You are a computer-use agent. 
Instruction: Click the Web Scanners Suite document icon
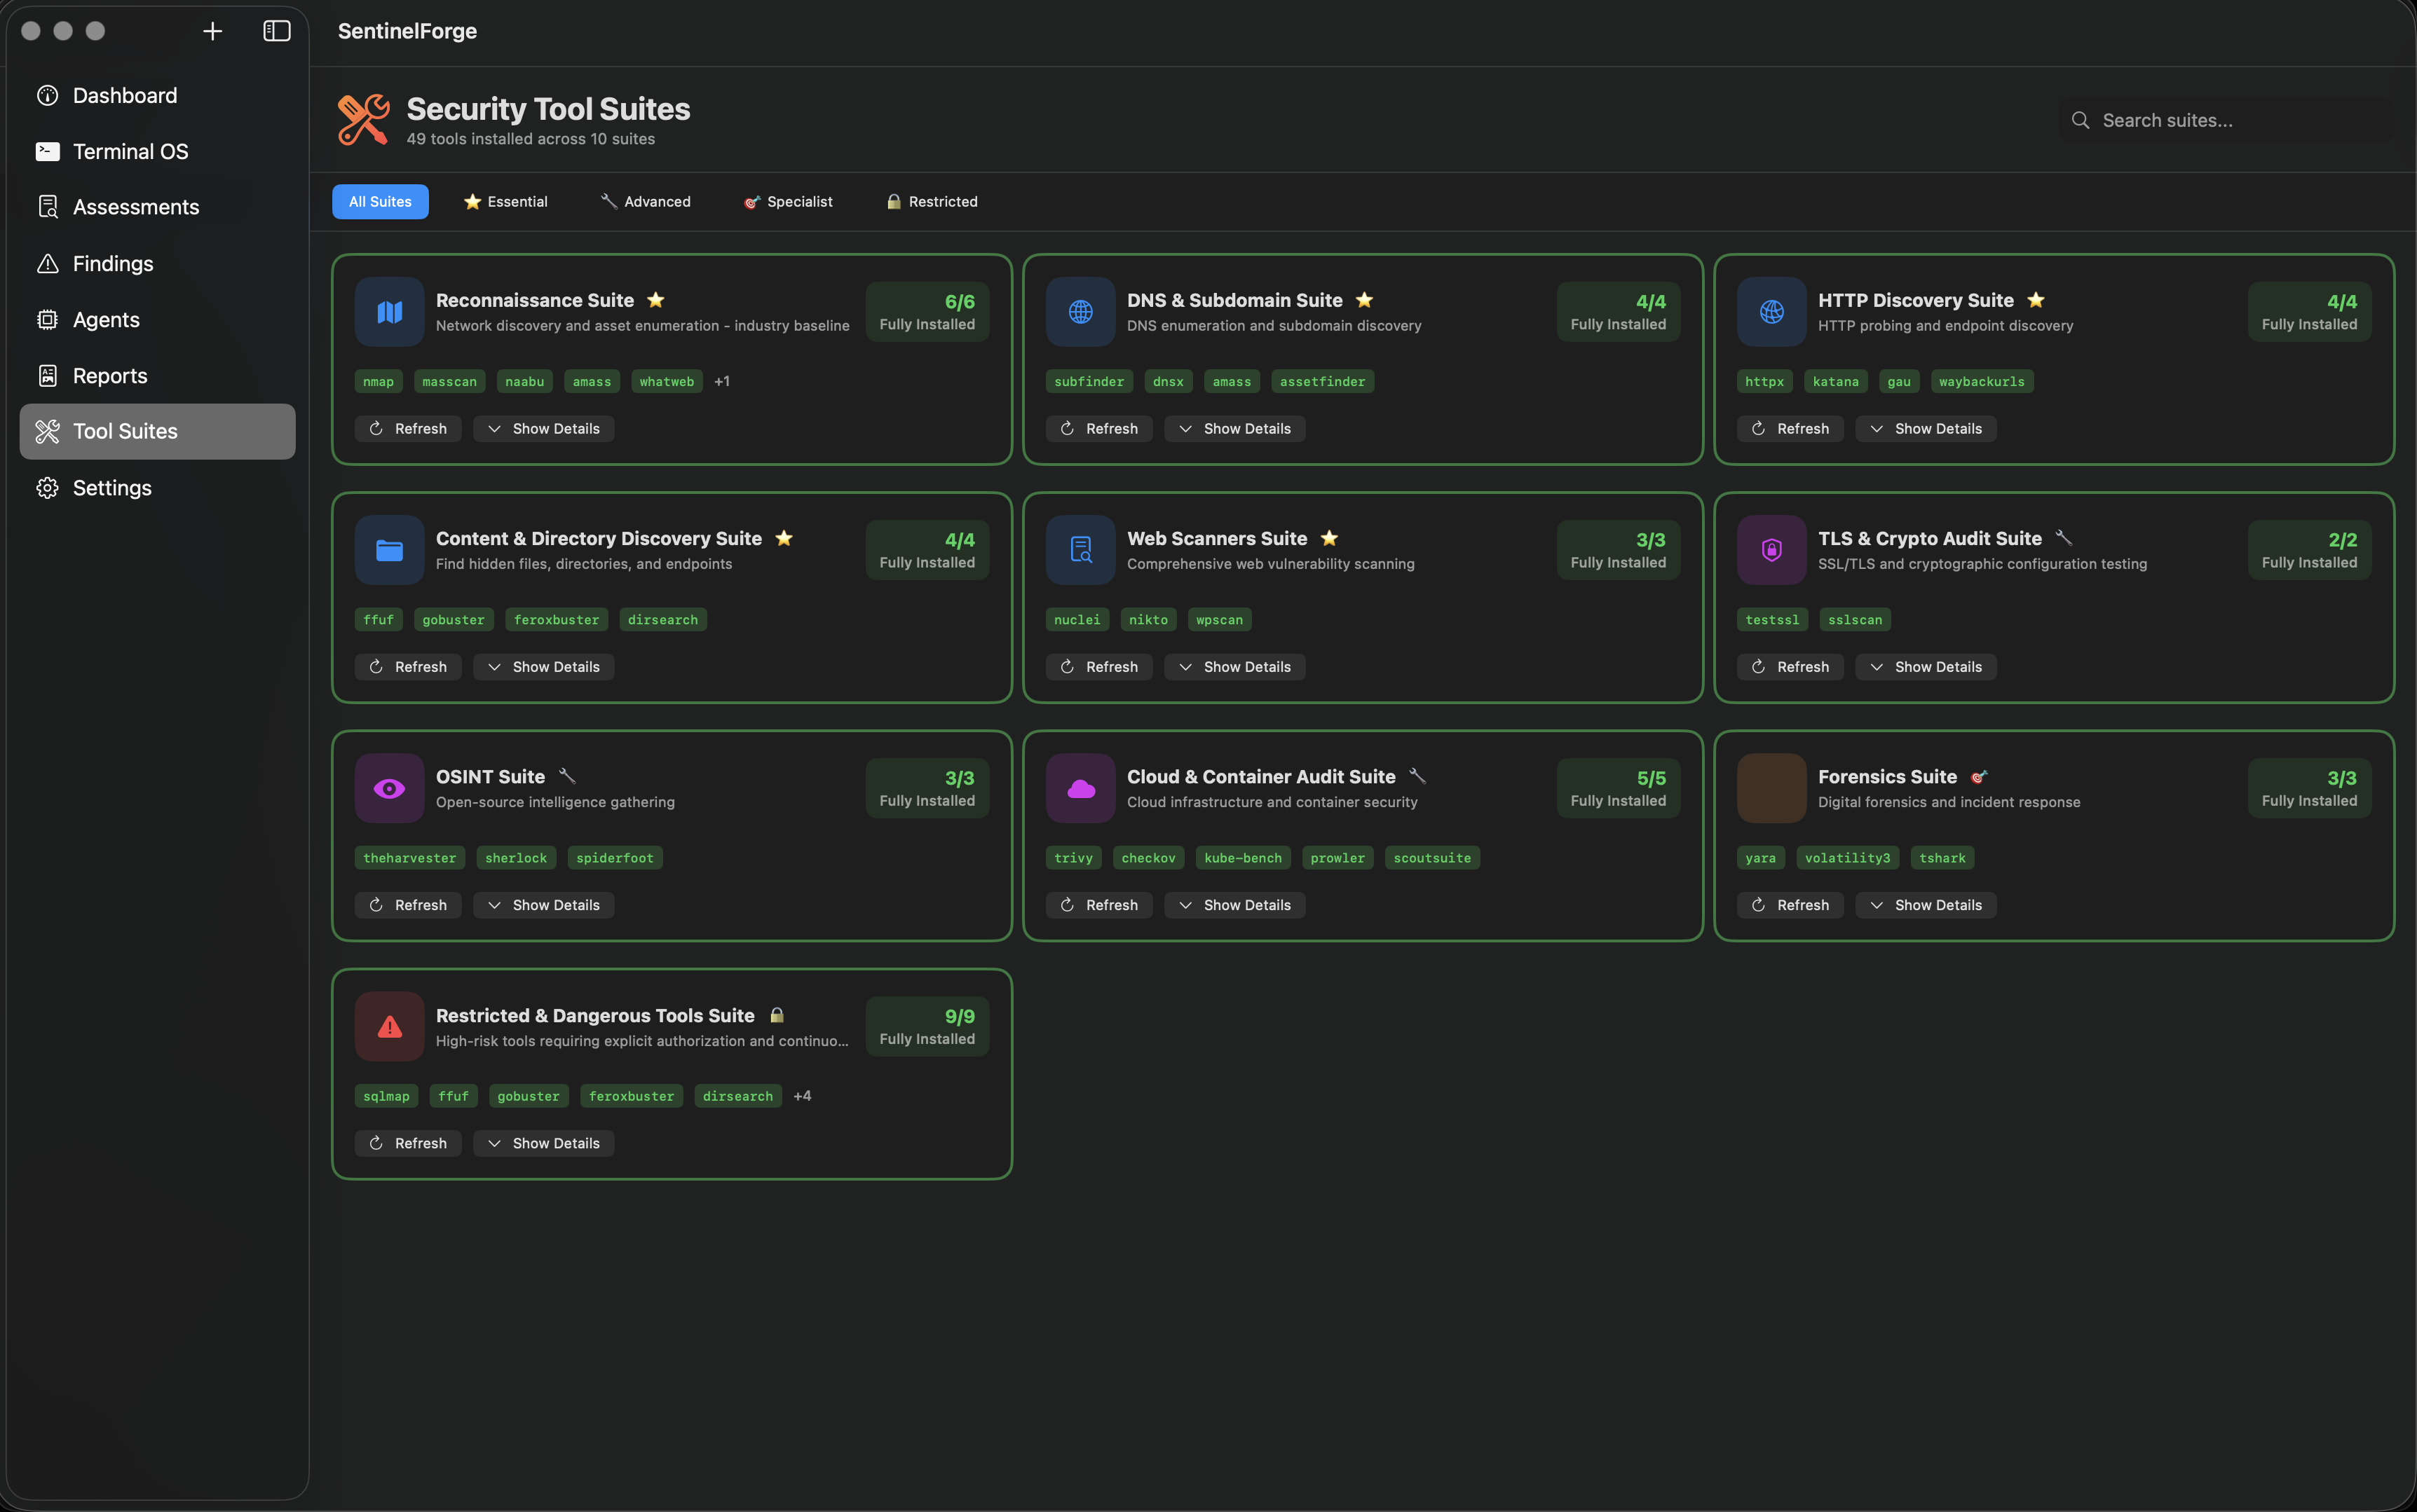1080,550
